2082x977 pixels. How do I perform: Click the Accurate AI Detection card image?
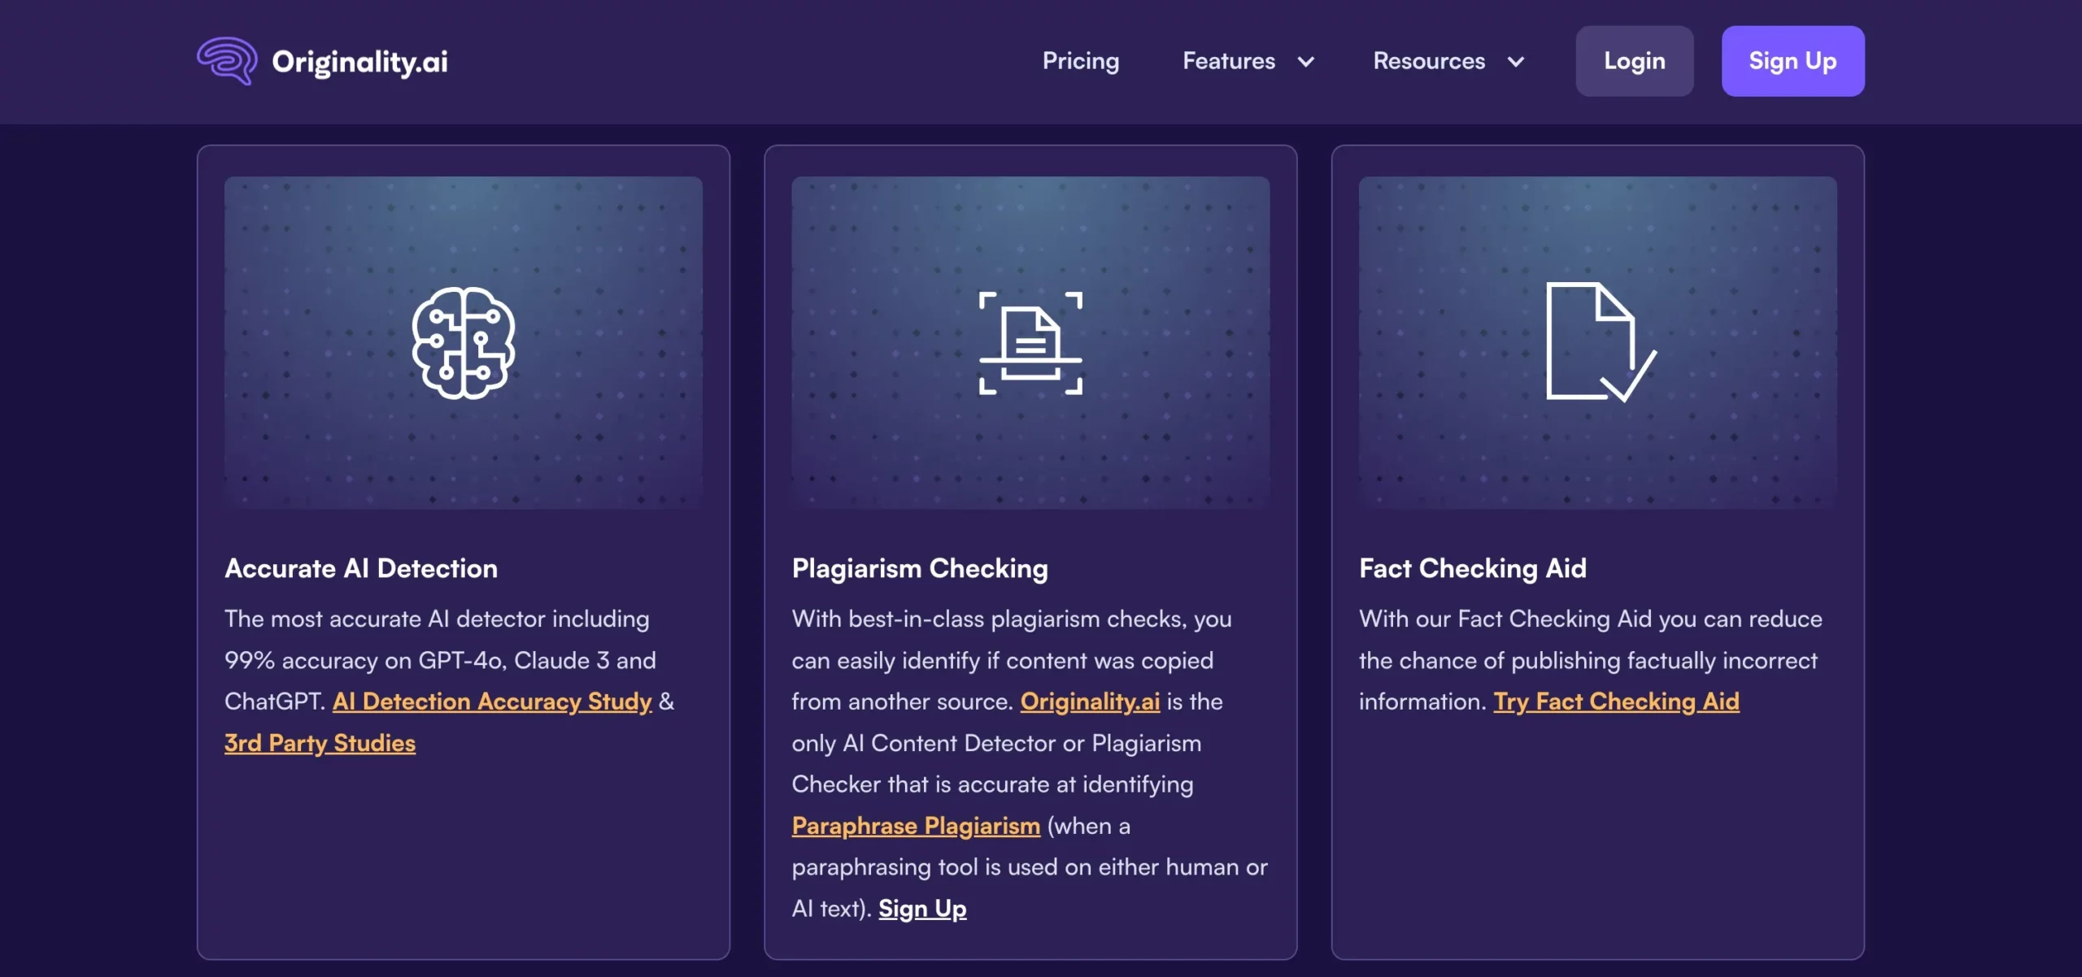click(464, 343)
